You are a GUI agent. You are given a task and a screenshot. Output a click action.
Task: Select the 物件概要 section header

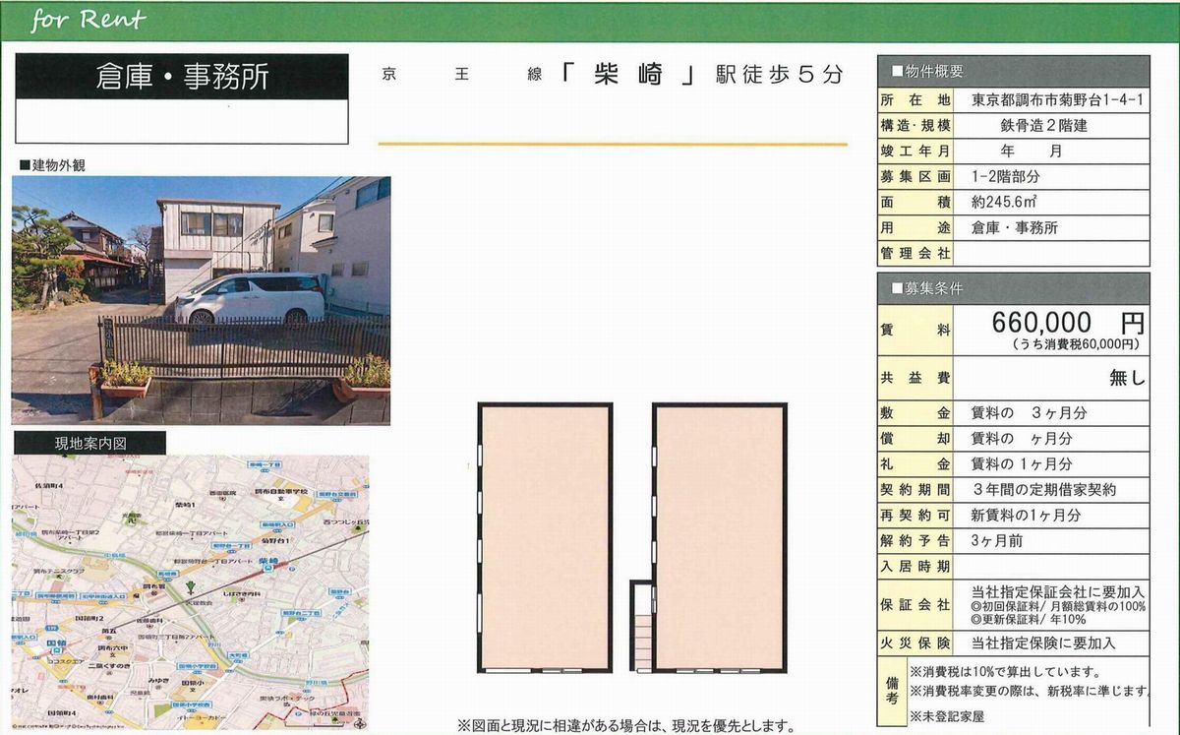pyautogui.click(x=1013, y=72)
